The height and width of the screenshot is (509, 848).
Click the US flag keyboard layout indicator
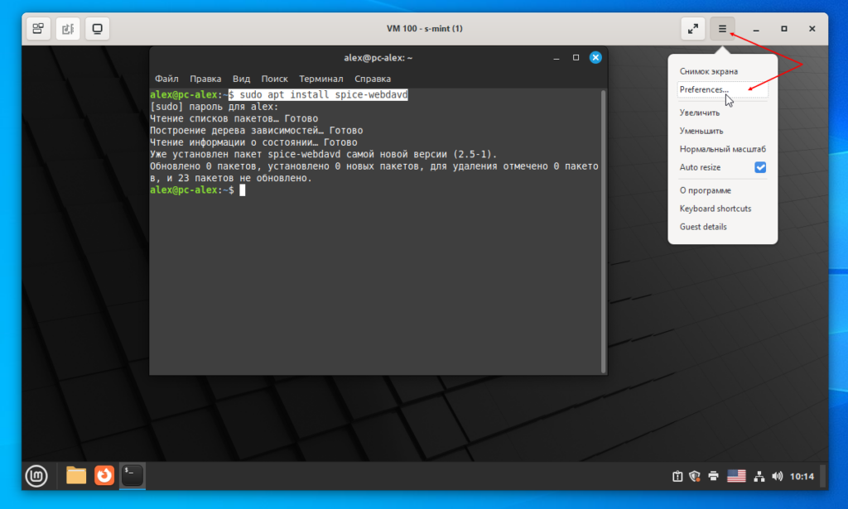click(736, 476)
